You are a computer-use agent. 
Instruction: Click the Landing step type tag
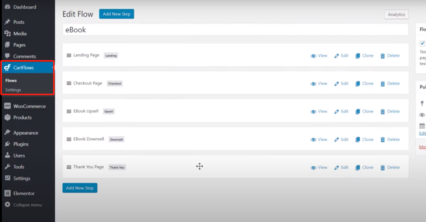(x=111, y=55)
